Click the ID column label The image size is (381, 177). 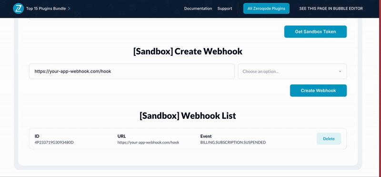click(37, 136)
